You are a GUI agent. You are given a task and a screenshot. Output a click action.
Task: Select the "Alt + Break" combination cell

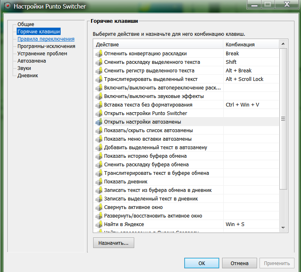click(251, 71)
